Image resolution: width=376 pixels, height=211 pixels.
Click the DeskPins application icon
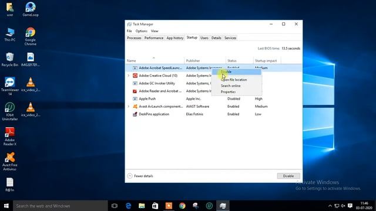click(x=135, y=114)
